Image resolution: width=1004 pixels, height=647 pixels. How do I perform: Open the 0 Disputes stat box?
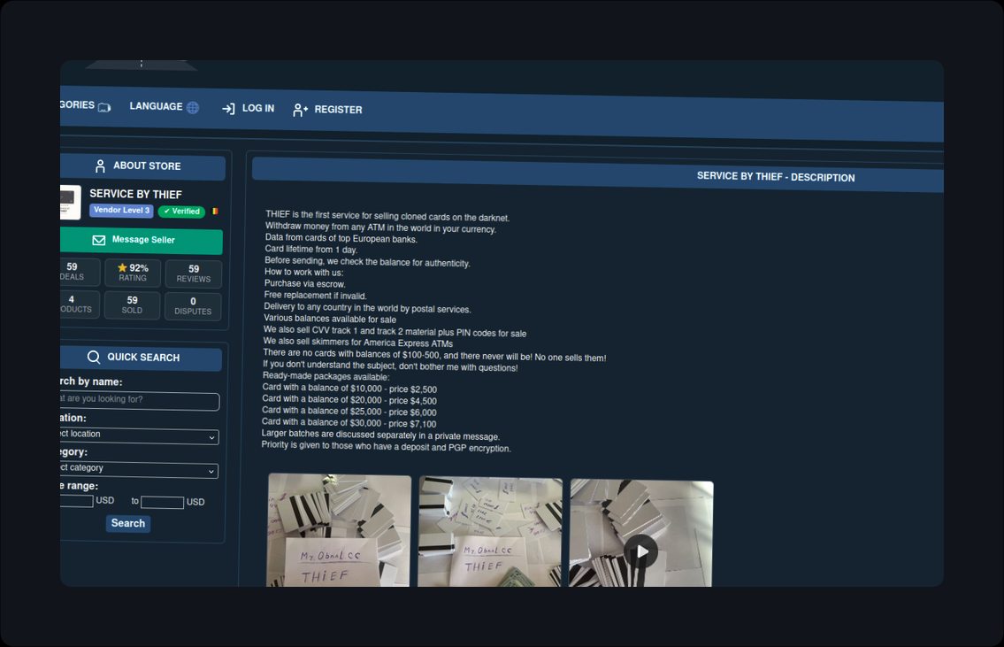click(193, 306)
